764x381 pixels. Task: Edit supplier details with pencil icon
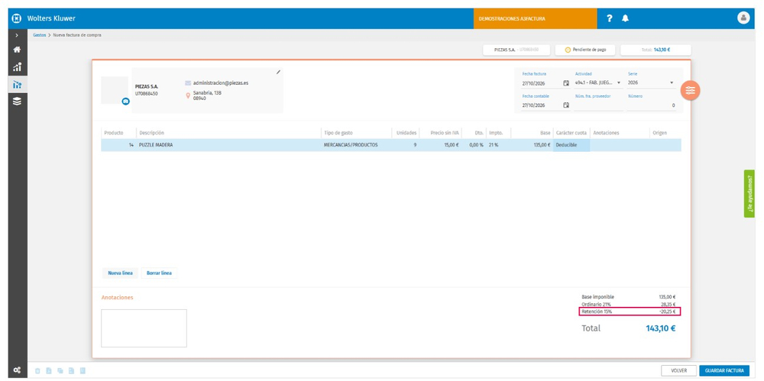tap(278, 72)
